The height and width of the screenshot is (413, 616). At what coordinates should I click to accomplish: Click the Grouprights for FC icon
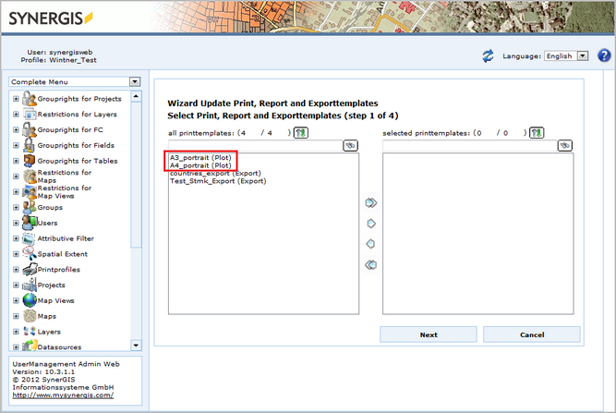pyautogui.click(x=30, y=129)
